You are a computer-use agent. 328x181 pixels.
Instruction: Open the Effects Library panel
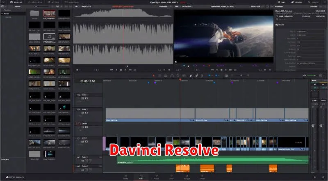tap(35, 2)
